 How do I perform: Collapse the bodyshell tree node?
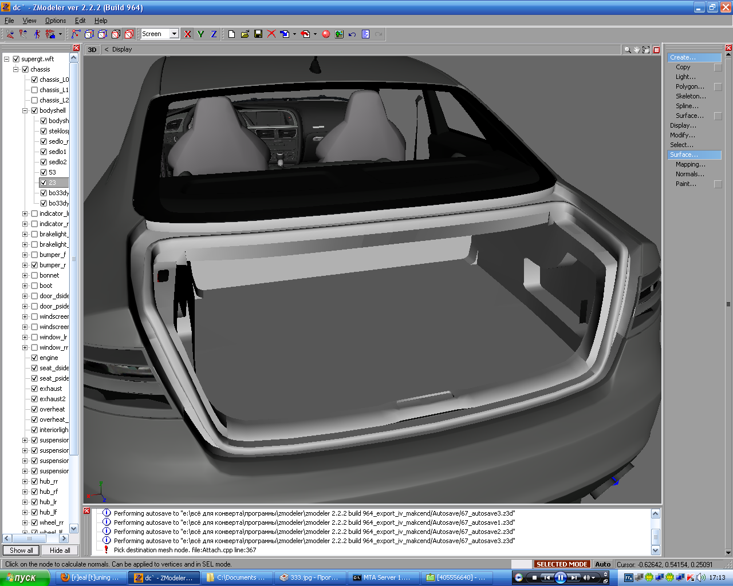(25, 110)
